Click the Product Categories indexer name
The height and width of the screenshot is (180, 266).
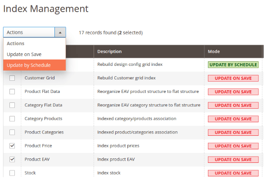click(44, 132)
